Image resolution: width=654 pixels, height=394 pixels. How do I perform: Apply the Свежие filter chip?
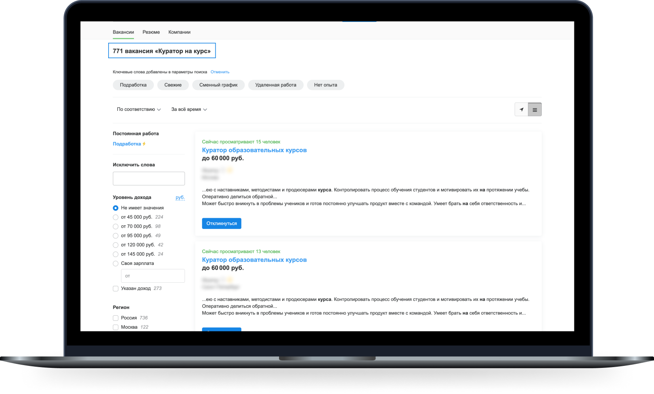point(173,85)
